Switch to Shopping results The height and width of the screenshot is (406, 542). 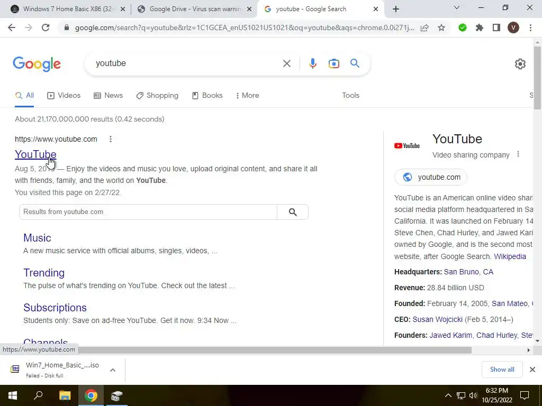(x=157, y=96)
